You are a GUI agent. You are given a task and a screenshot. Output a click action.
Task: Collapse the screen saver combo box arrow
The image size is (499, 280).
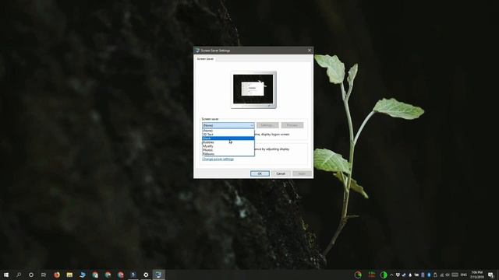(252, 125)
